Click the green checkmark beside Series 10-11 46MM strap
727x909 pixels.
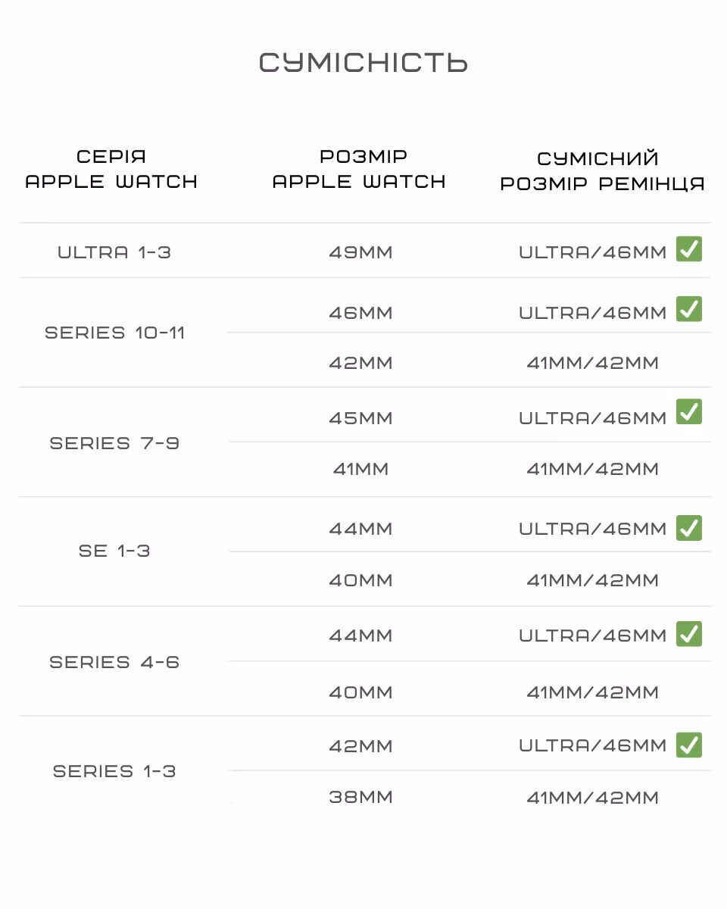[x=689, y=309]
